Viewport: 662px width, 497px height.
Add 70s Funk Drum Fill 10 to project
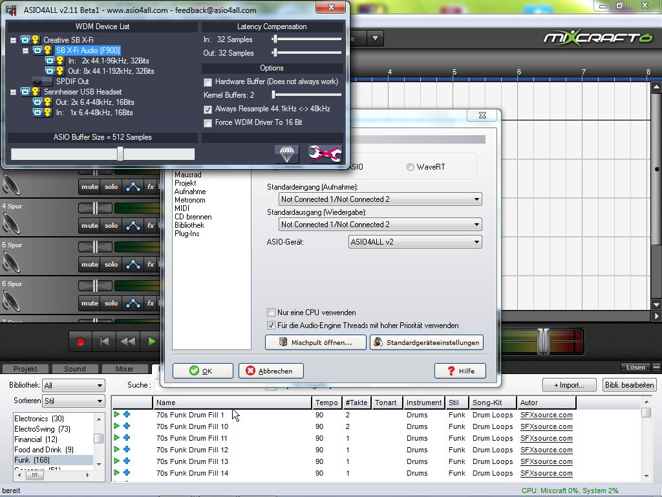[127, 426]
